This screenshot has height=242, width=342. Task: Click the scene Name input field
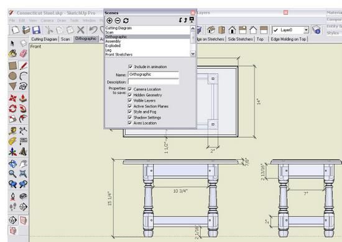coord(154,75)
